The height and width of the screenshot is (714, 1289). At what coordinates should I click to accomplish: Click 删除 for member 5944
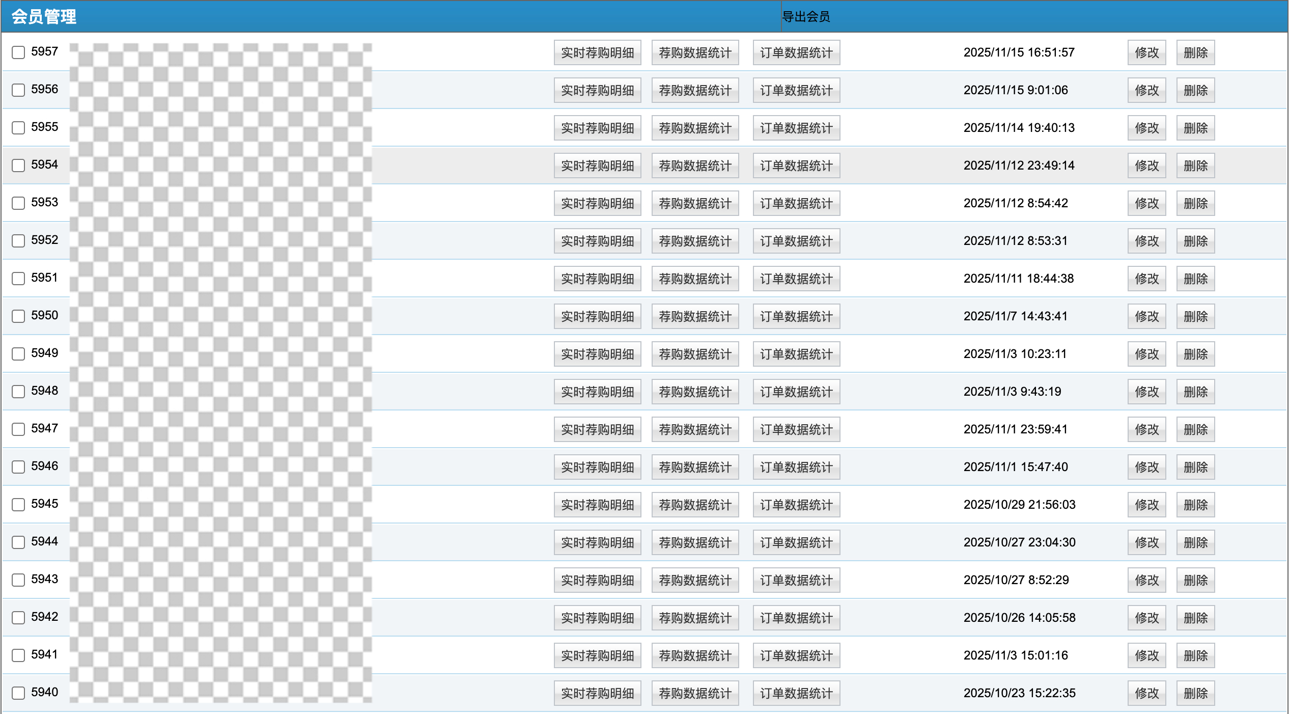tap(1195, 542)
